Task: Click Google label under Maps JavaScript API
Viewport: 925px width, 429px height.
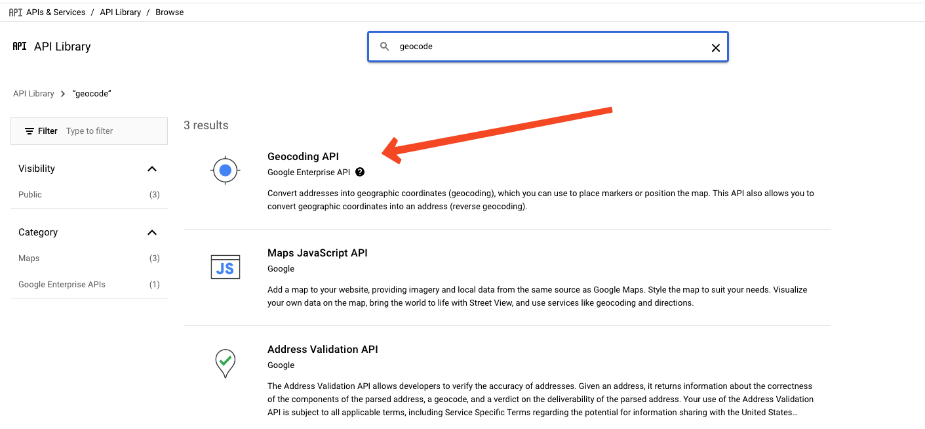Action: tap(281, 269)
